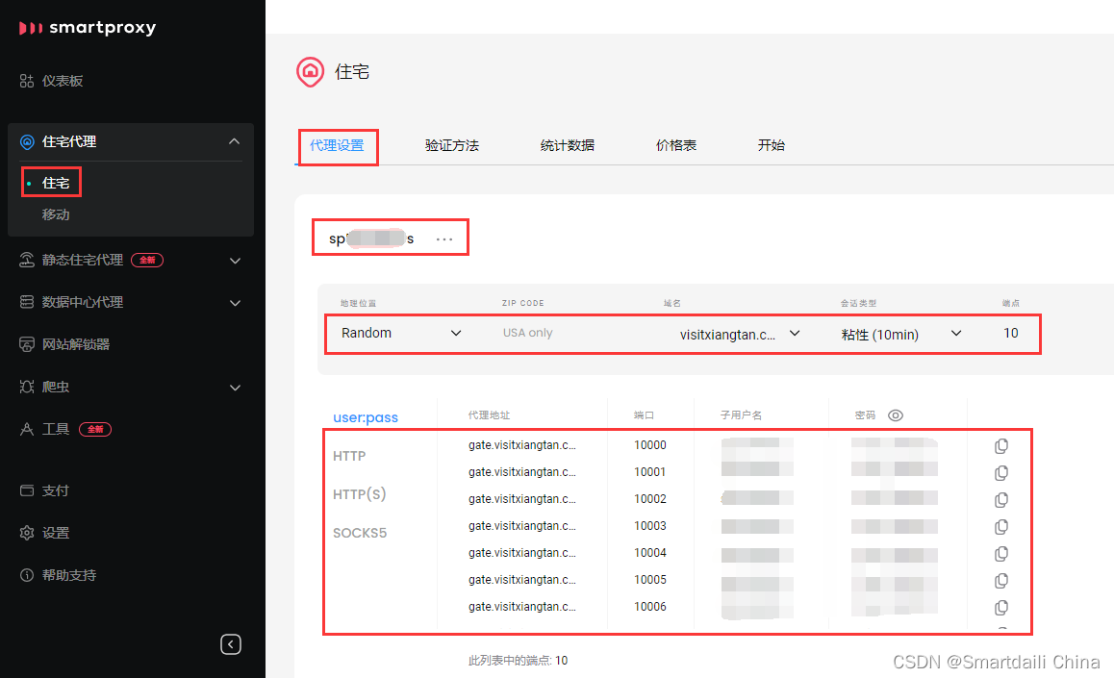1114x678 pixels.
Task: Click the 住宅代理 sidebar icon
Action: click(27, 142)
